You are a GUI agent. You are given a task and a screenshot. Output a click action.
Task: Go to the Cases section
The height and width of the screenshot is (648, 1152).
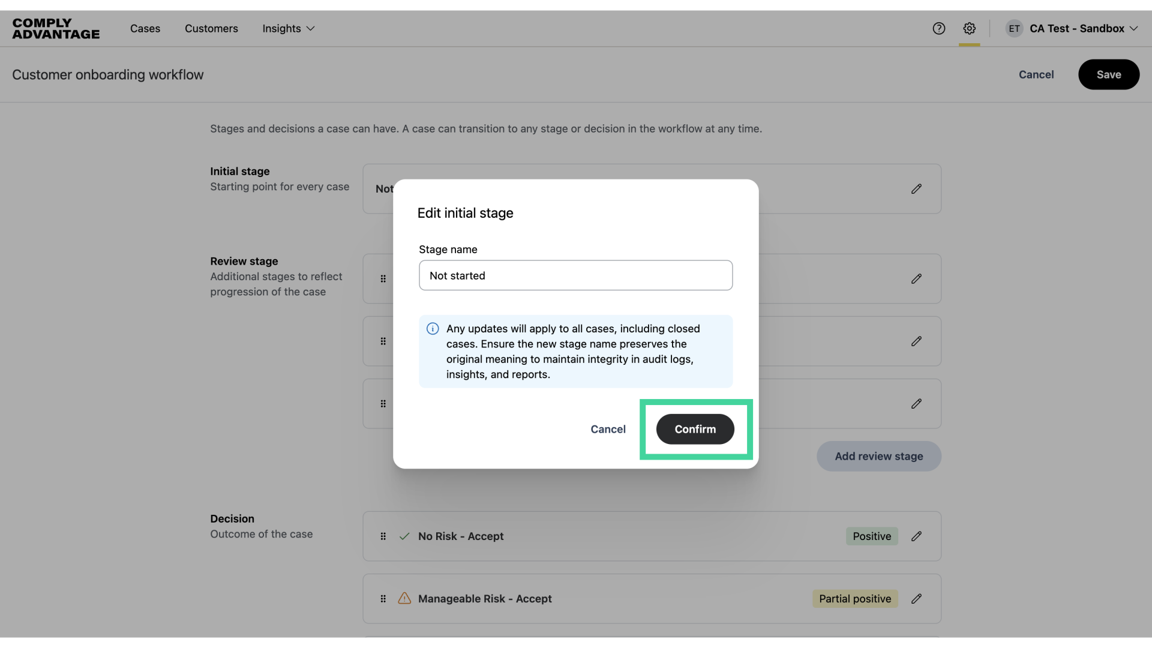click(x=145, y=28)
